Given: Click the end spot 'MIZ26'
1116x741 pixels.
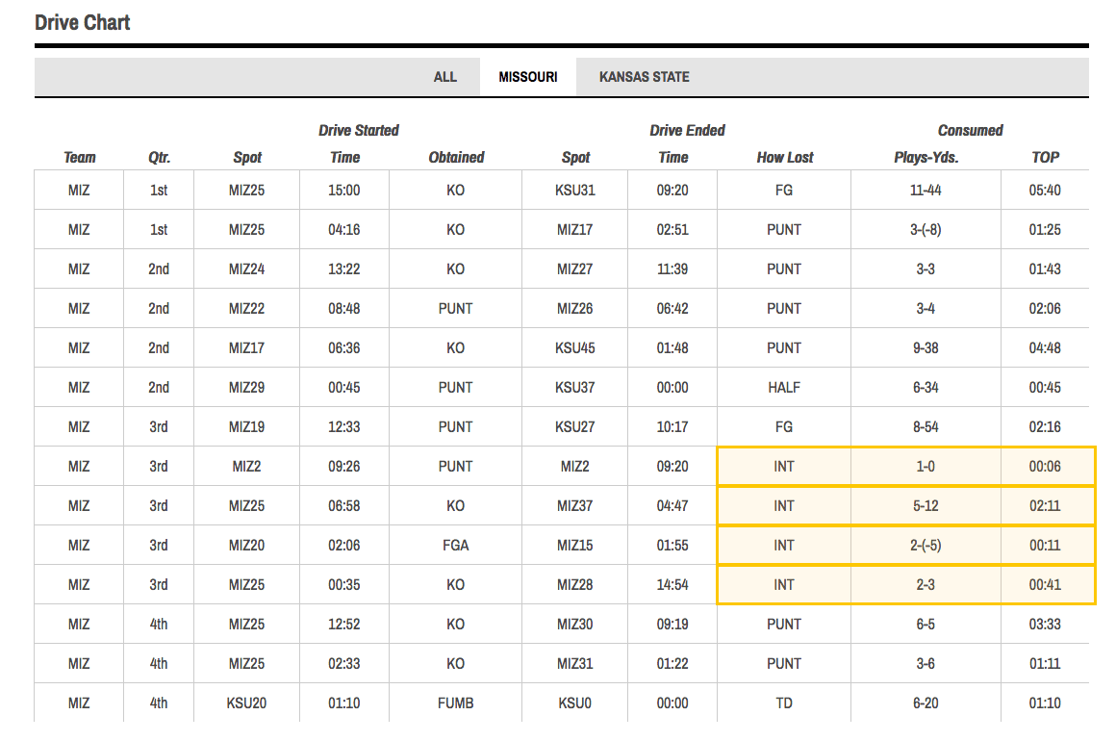Looking at the screenshot, I should click(x=575, y=308).
